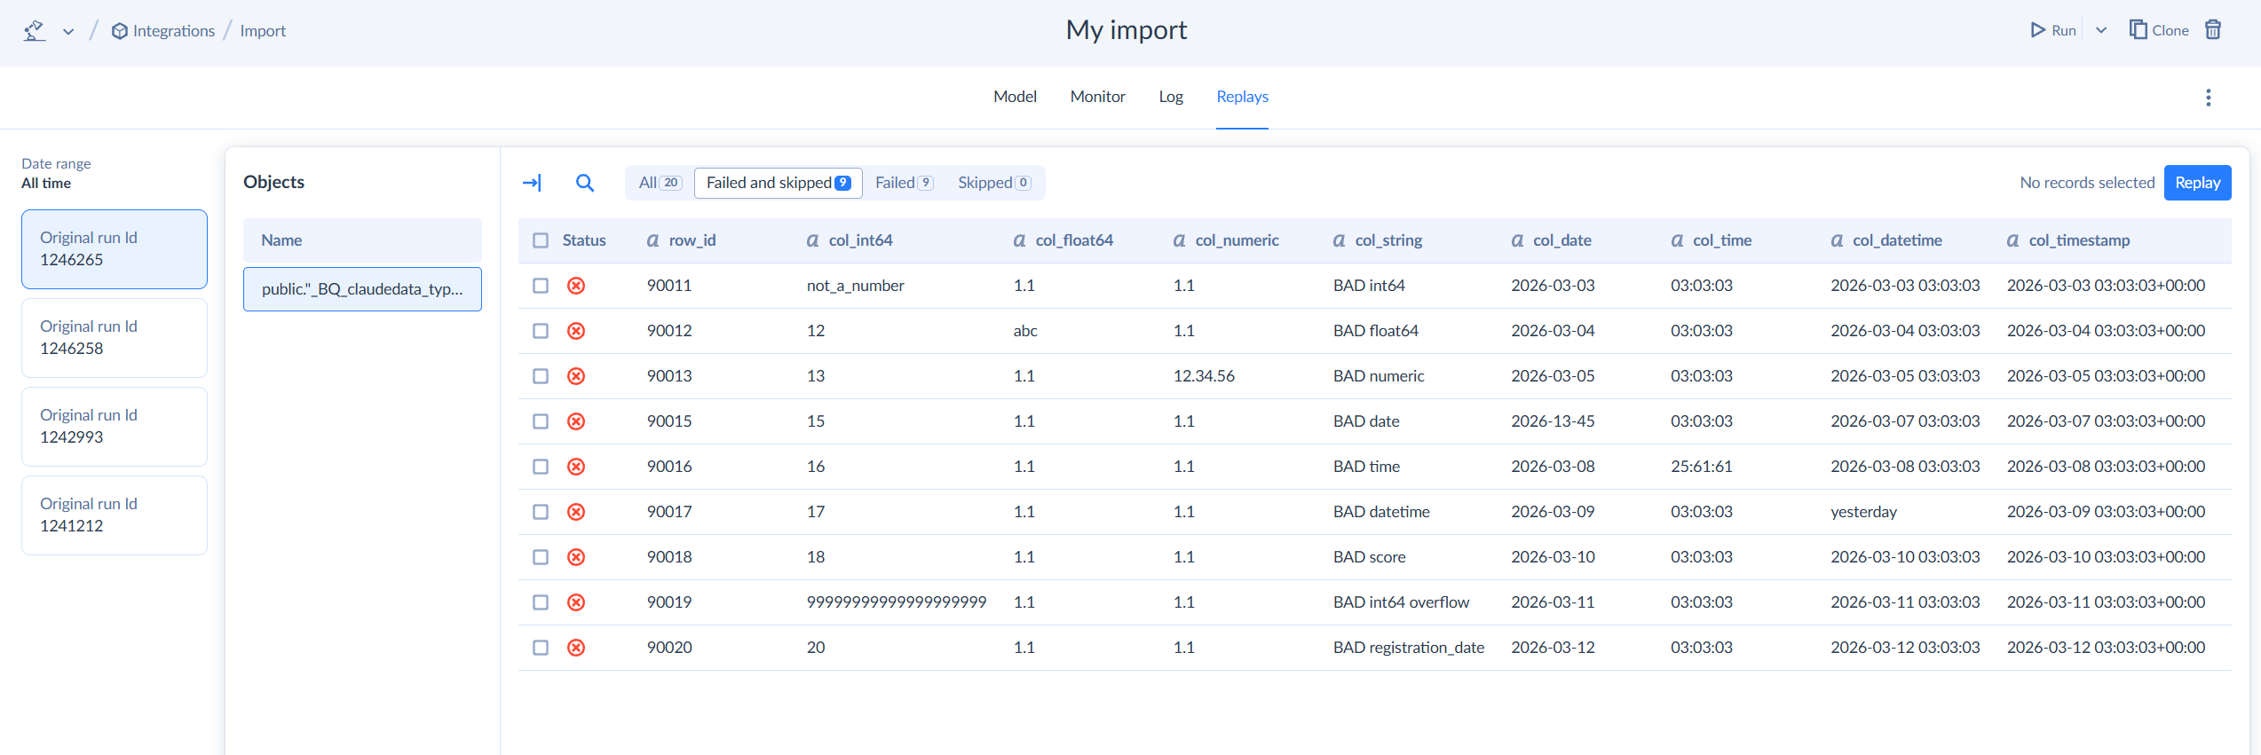Open the Integrations breadcrumb link
Screen dimensions: 2261x755
pyautogui.click(x=163, y=31)
